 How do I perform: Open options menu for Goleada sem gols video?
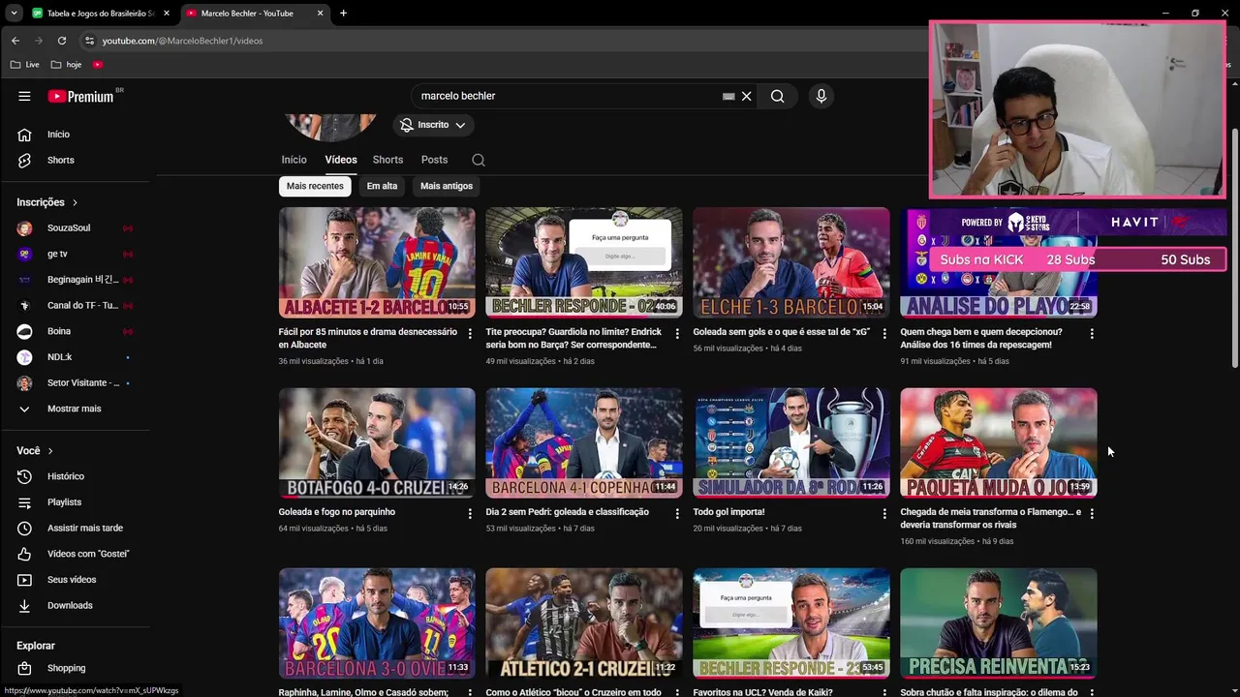(884, 333)
